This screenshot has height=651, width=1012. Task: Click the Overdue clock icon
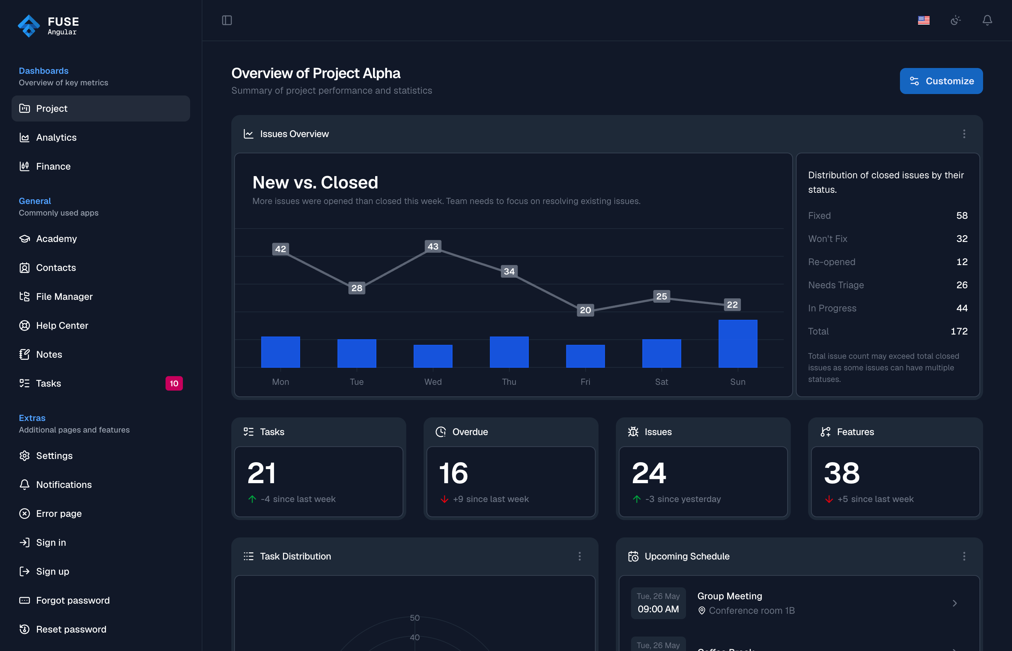tap(441, 431)
